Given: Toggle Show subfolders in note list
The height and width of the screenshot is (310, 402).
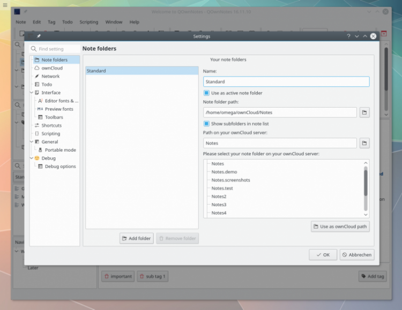Looking at the screenshot, I should click(x=206, y=124).
